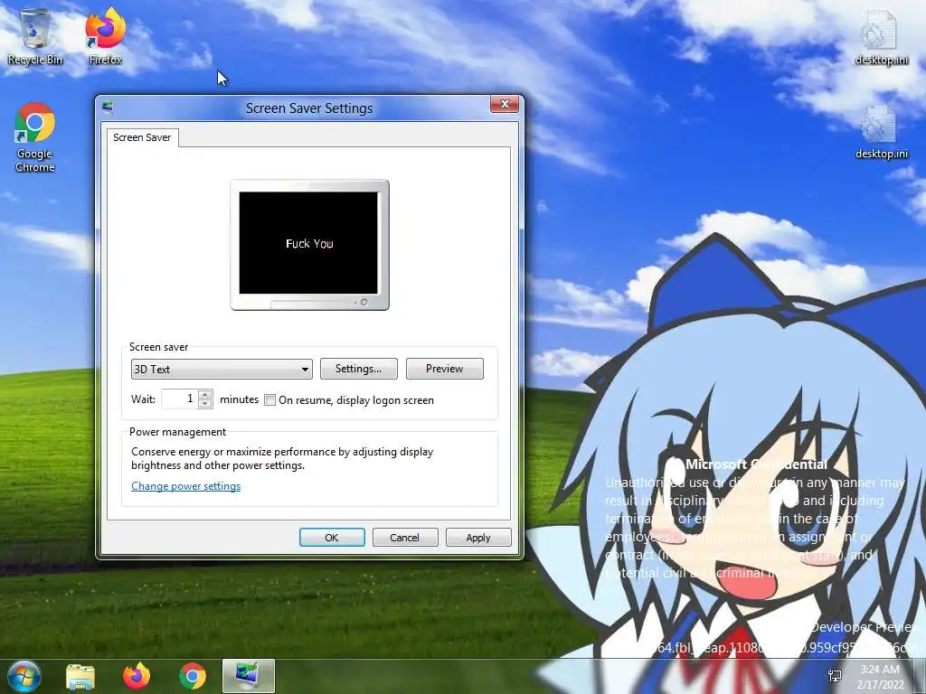926x694 pixels.
Task: Open the 3D Text screen saver dropdown
Action: click(x=222, y=370)
